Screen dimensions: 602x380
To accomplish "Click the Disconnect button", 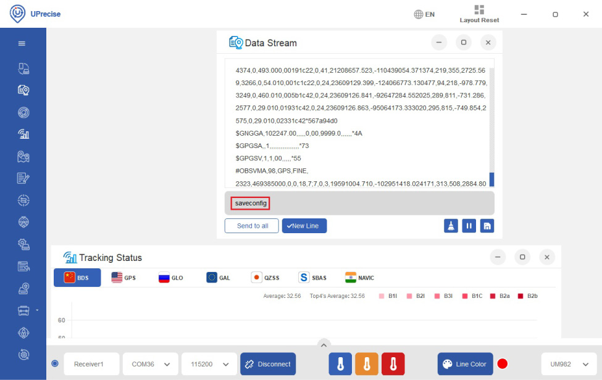I will coord(268,364).
